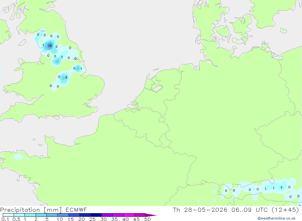The height and width of the screenshot is (221, 302).
Task: Click the '(12+45)' forecast run text
Action: pyautogui.click(x=285, y=210)
